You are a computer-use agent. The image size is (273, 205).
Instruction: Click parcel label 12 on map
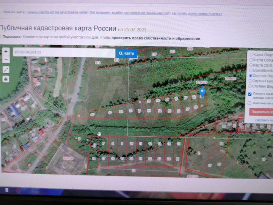point(150,144)
